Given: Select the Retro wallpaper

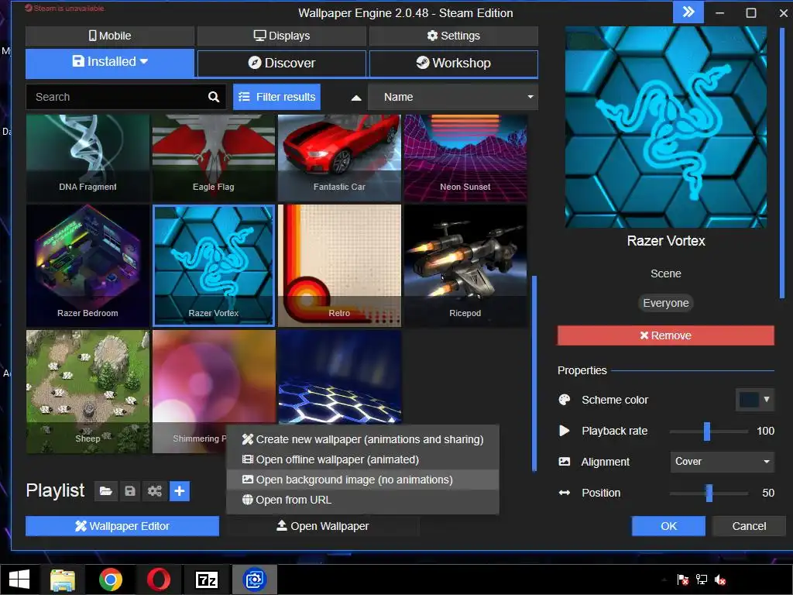Looking at the screenshot, I should tap(339, 266).
